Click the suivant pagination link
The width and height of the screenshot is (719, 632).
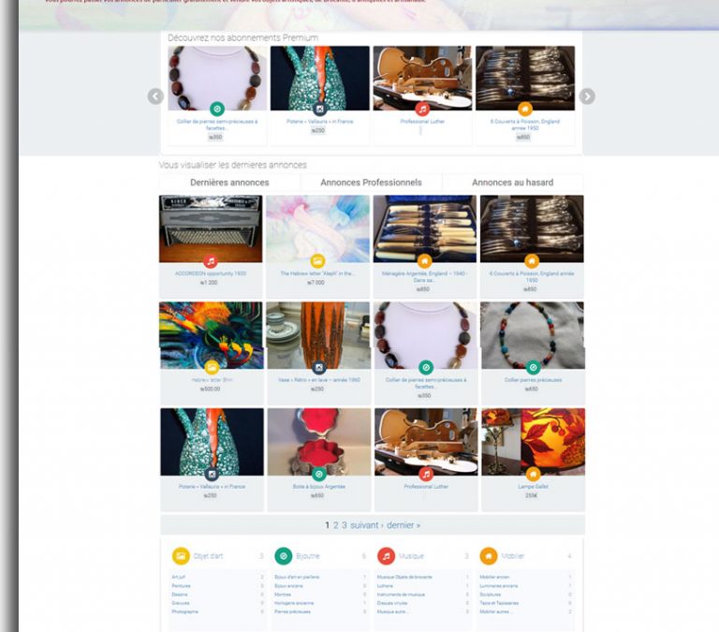[366, 525]
